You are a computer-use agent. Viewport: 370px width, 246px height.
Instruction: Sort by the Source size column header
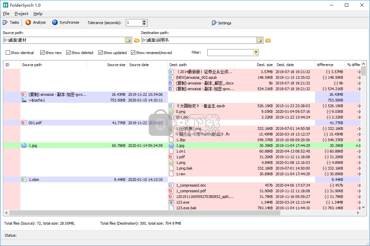107,65
